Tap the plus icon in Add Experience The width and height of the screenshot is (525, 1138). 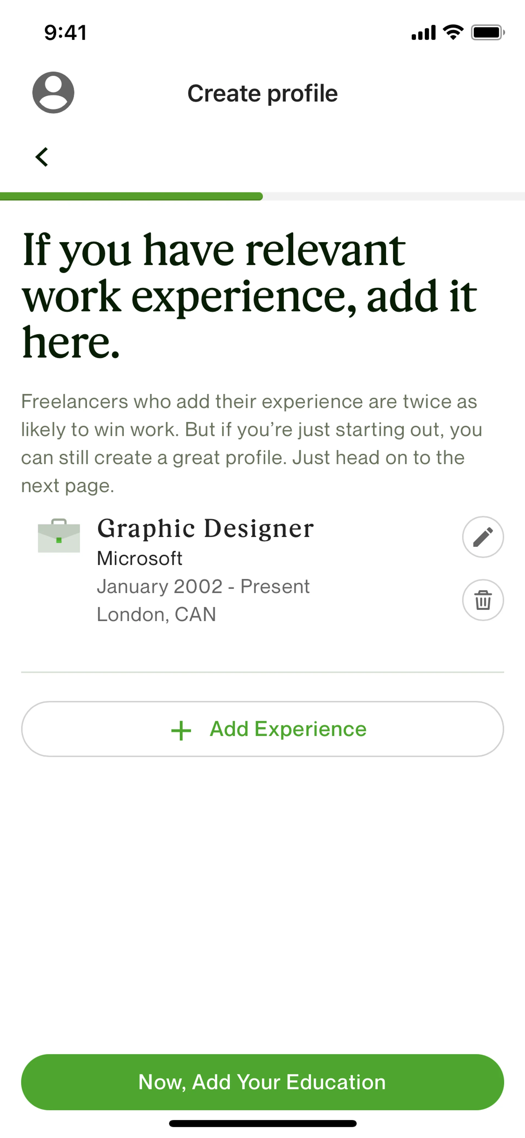(x=181, y=730)
